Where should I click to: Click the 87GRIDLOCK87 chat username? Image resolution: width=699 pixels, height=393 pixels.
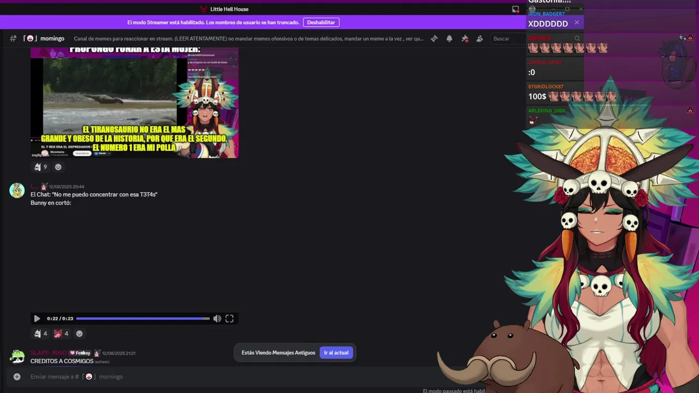546,87
